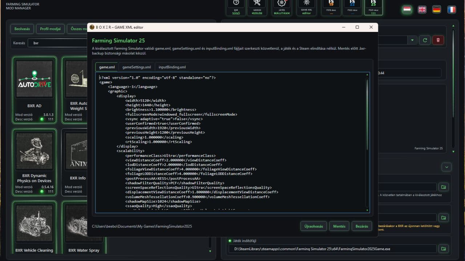Click the performanceClass Ultra line
The image size is (465, 261).
tap(170, 156)
